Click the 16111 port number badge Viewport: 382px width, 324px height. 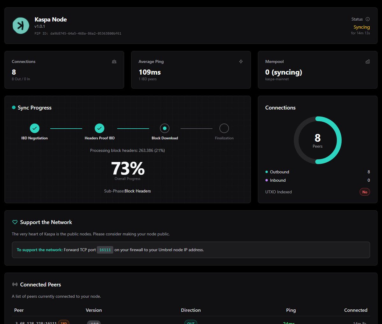(x=105, y=250)
